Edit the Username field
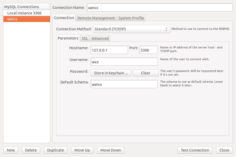Image resolution: width=236 pixels, height=157 pixels. 124,62
